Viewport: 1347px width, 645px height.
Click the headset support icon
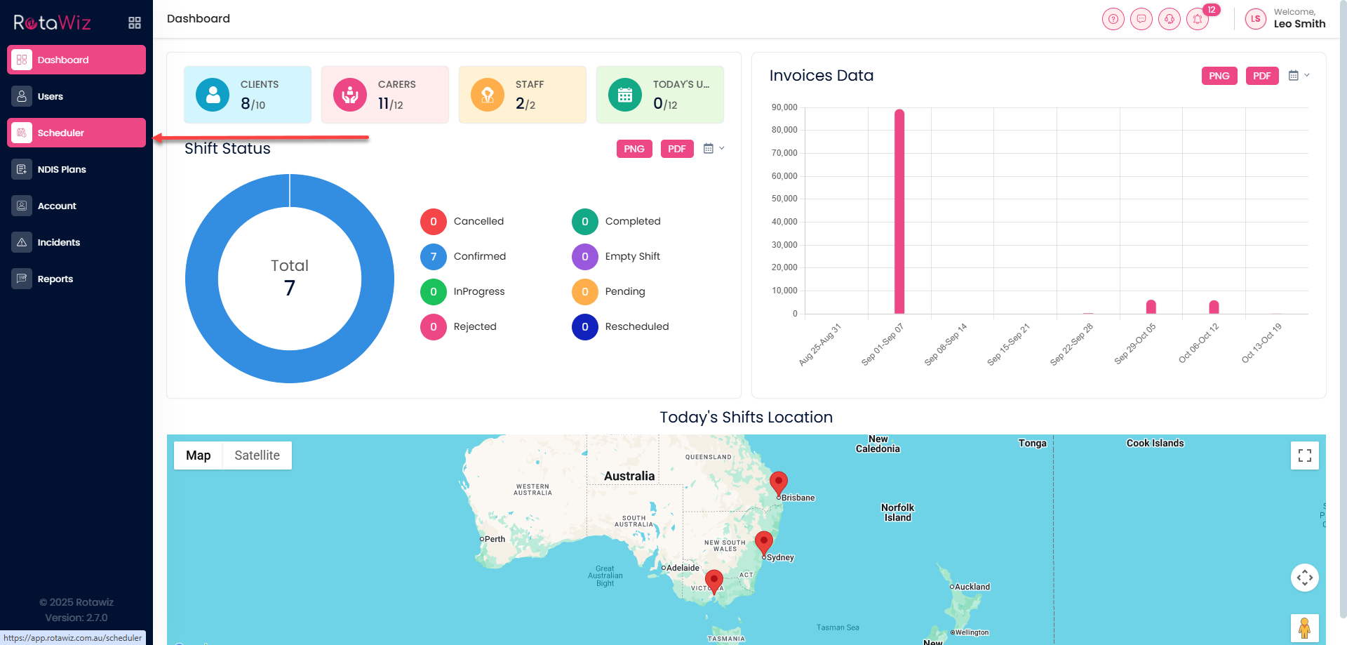(1169, 19)
